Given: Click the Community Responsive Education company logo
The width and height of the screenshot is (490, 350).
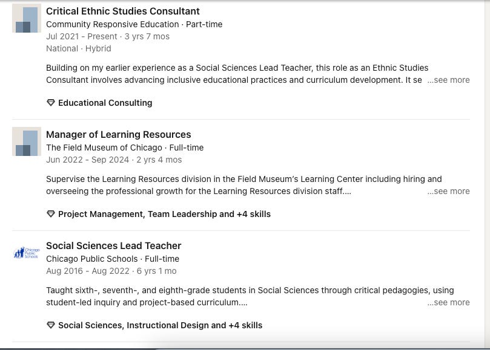Looking at the screenshot, I should pyautogui.click(x=27, y=18).
